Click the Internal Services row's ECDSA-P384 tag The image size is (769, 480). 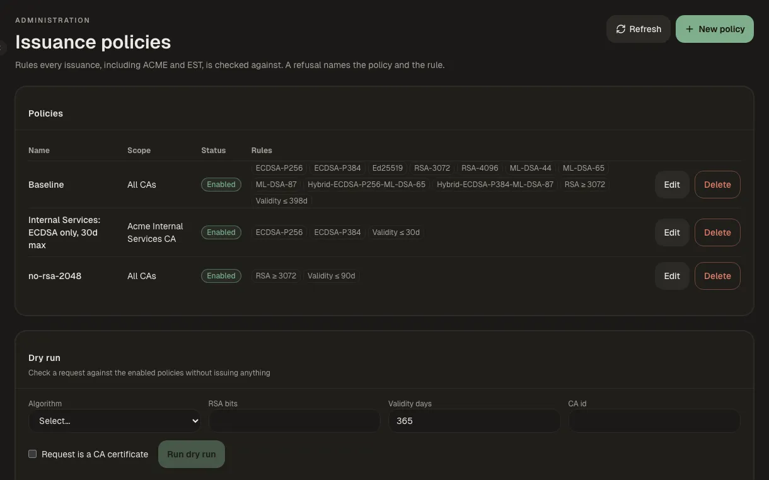click(338, 232)
